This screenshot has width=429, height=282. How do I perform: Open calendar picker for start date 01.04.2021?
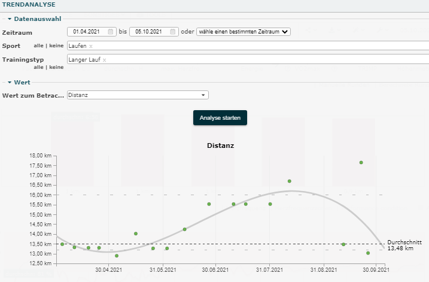coord(111,32)
